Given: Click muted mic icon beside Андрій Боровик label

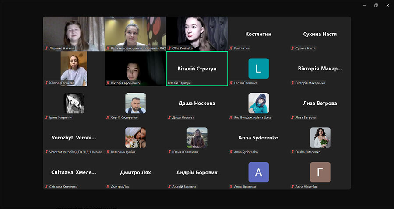Looking at the screenshot, I should pyautogui.click(x=169, y=186).
